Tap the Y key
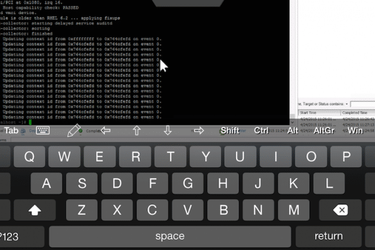 pyautogui.click(x=205, y=156)
